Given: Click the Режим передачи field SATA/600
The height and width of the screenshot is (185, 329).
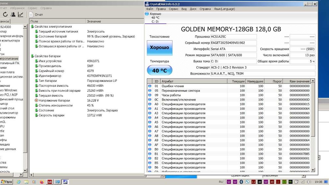Looking at the screenshot, I should pos(234,55).
